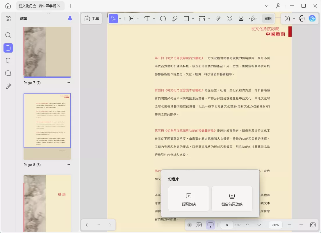
Task: Collapse the bottom bar with round arrow
Action: (190, 225)
